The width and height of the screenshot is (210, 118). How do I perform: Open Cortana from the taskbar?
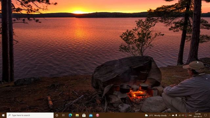pyautogui.click(x=57, y=115)
